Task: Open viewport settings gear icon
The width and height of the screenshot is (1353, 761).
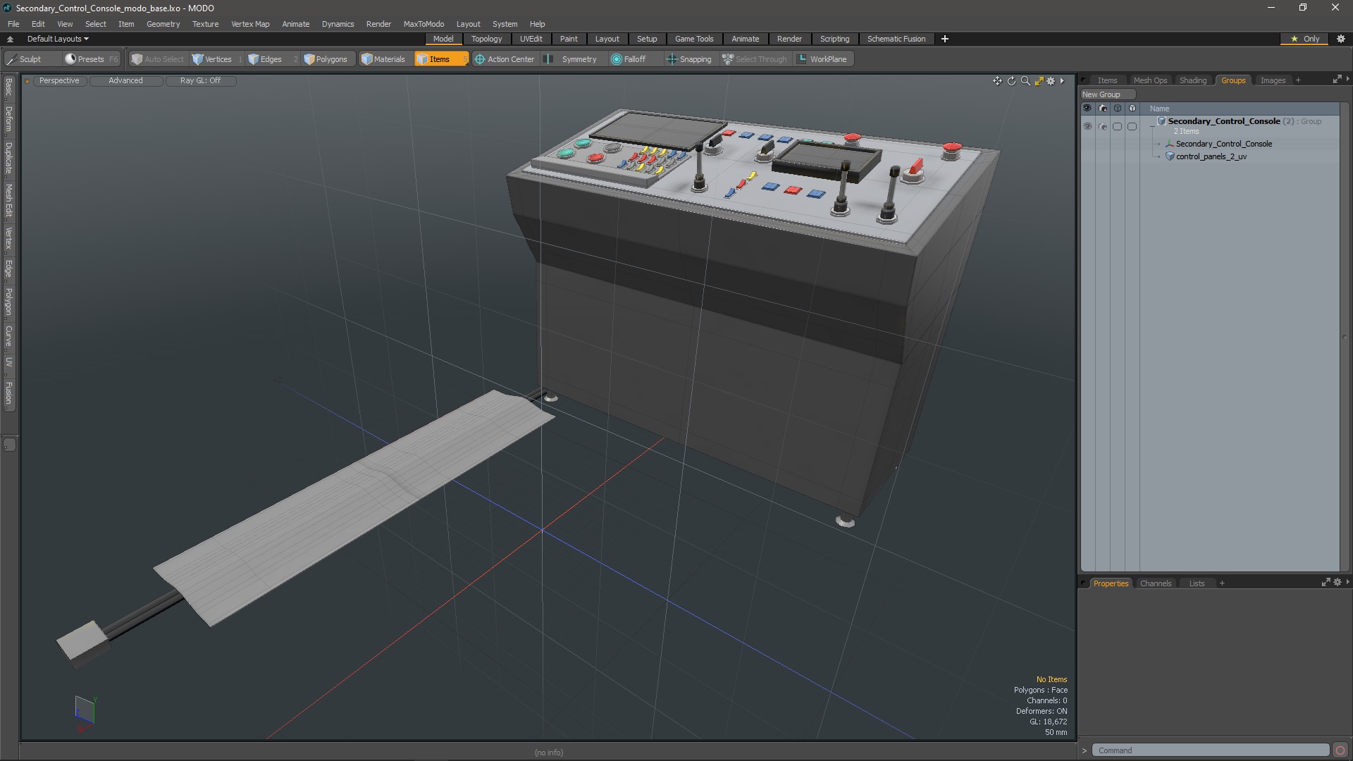Action: (x=1051, y=81)
